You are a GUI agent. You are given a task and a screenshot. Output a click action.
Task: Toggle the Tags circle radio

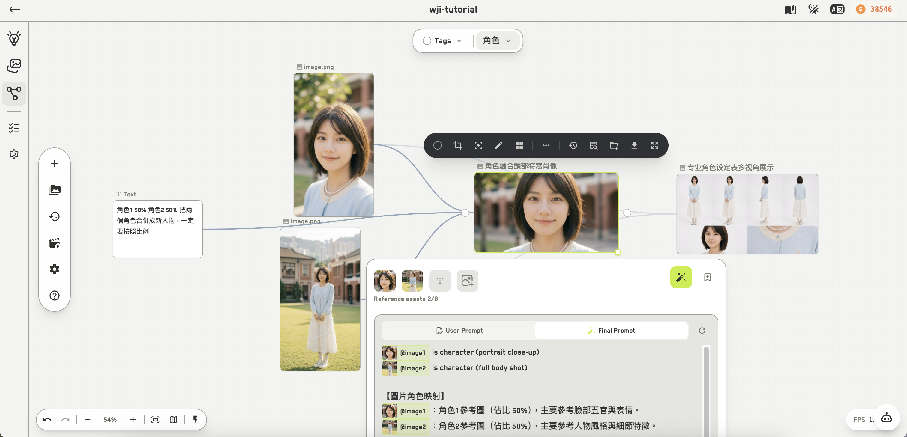tap(427, 41)
